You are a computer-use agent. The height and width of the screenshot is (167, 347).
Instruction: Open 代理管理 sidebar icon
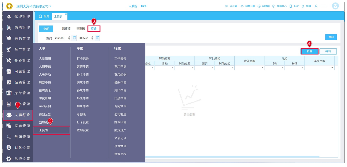(x=9, y=17)
